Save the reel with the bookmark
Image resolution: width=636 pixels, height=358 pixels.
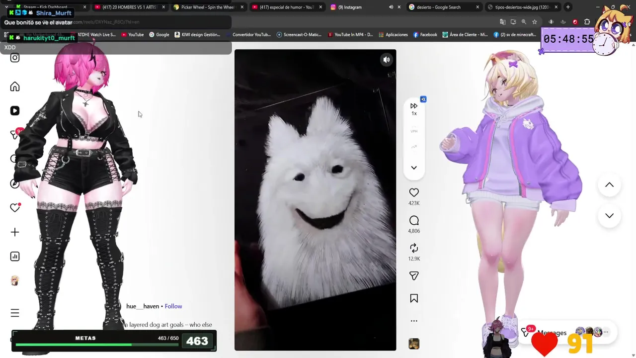point(414,298)
